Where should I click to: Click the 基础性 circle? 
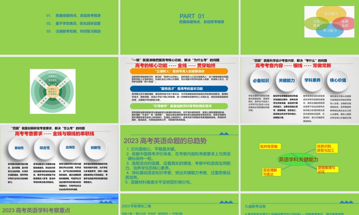(x=19, y=148)
